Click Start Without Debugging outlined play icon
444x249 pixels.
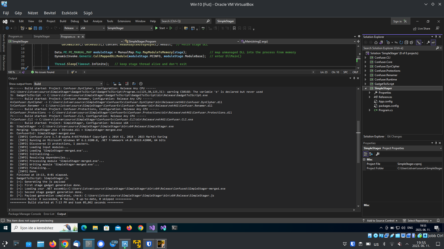pos(171,28)
